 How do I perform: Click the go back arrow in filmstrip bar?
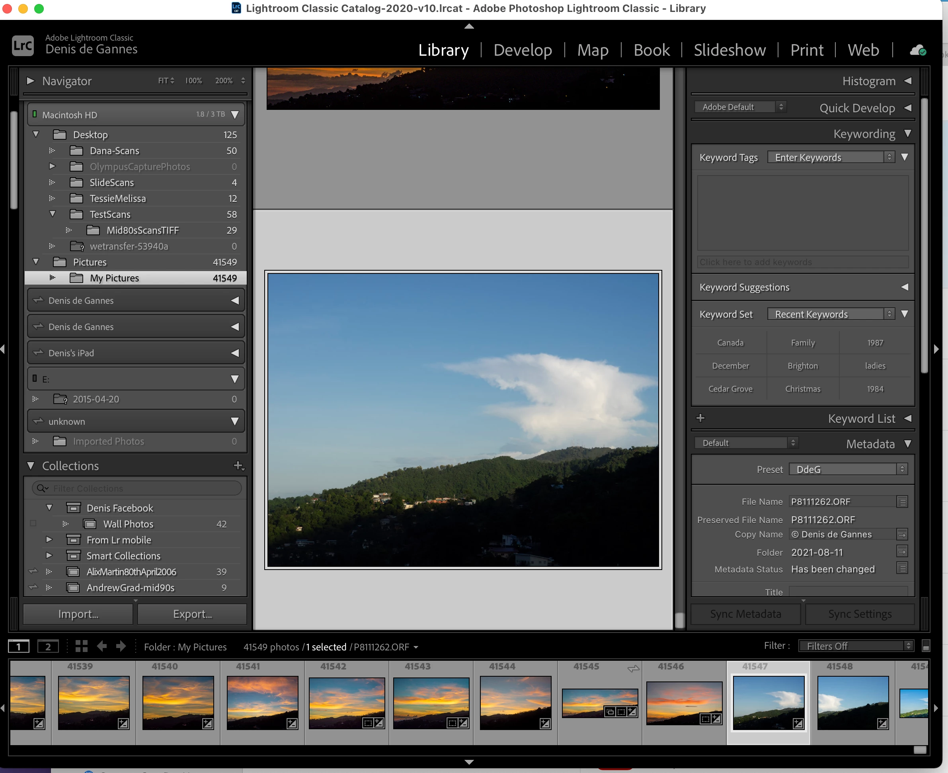coord(102,646)
